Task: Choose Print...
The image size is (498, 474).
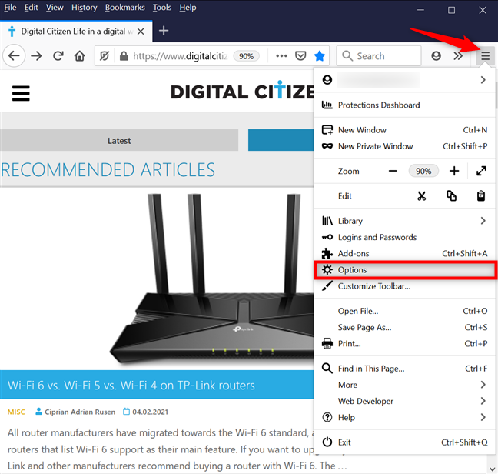Action: [404, 344]
